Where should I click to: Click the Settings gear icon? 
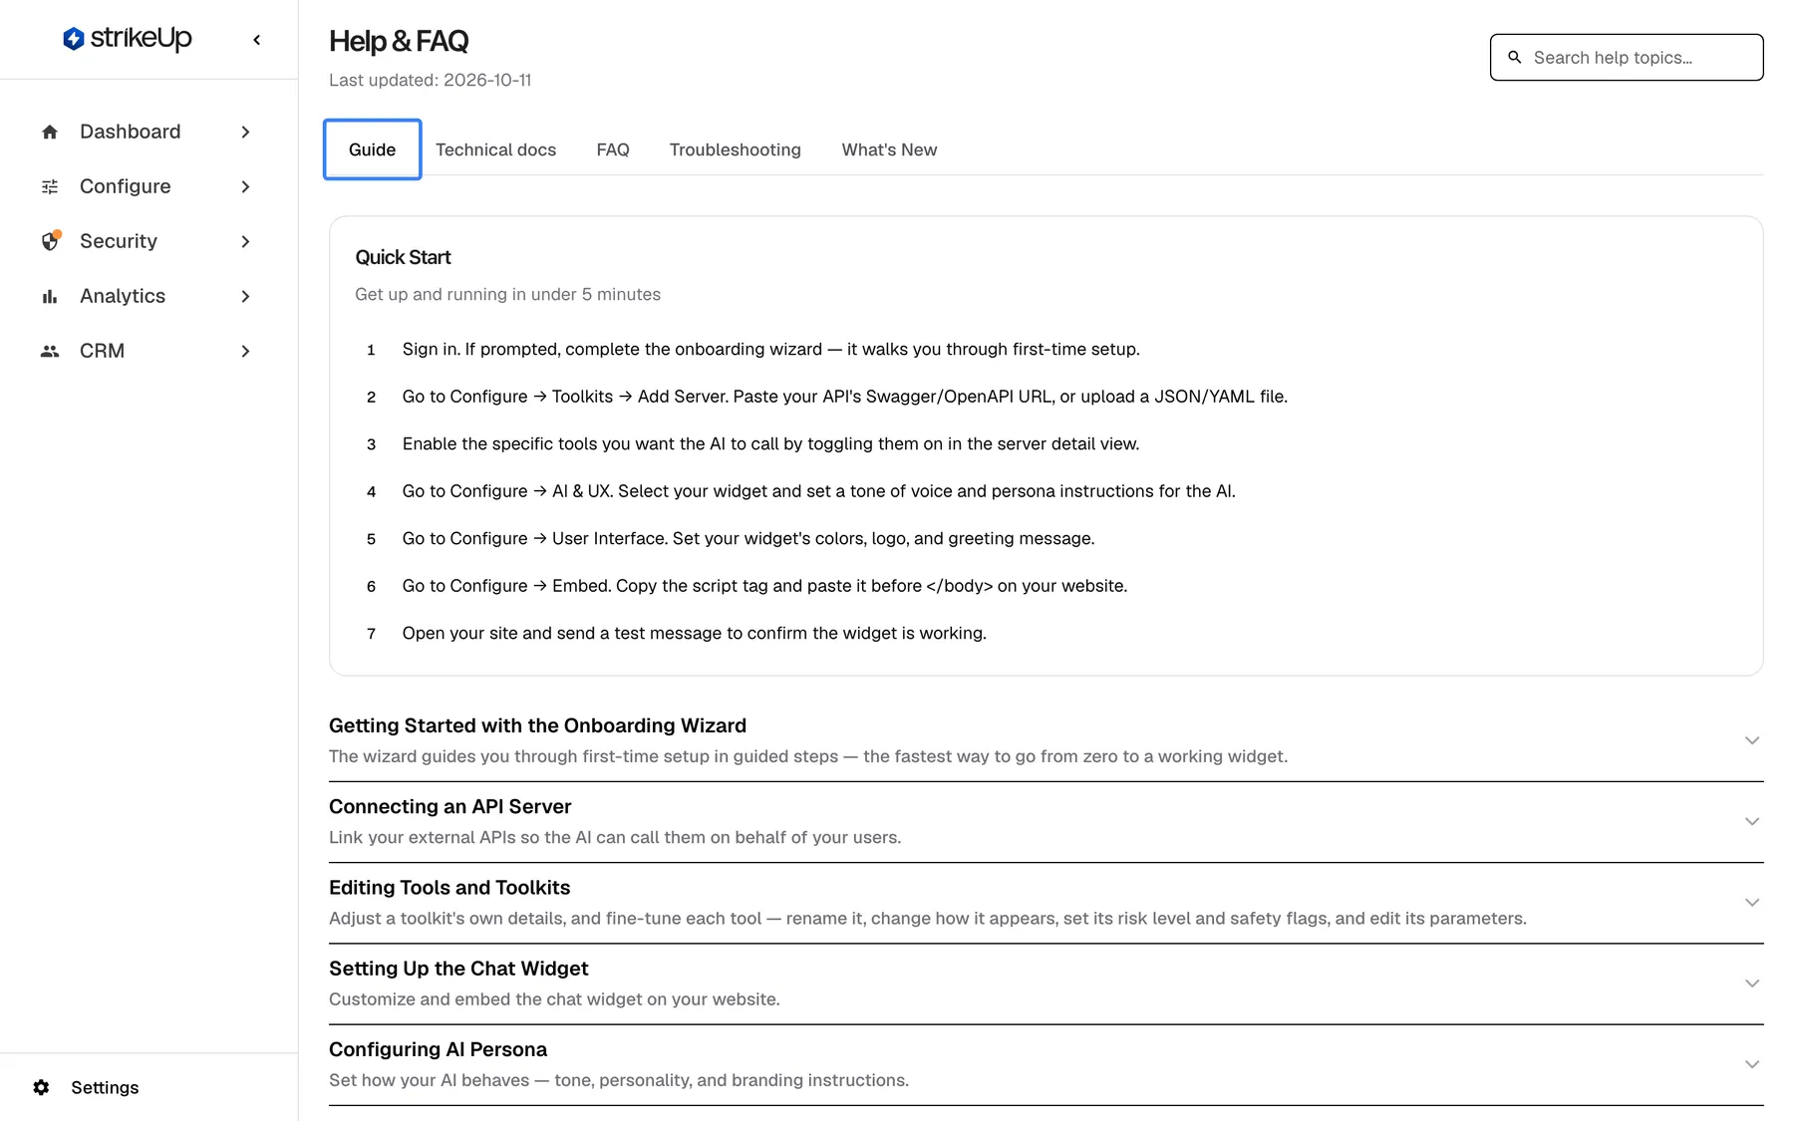(x=41, y=1087)
